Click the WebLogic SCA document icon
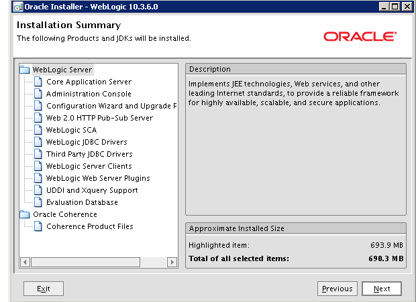 pyautogui.click(x=38, y=130)
